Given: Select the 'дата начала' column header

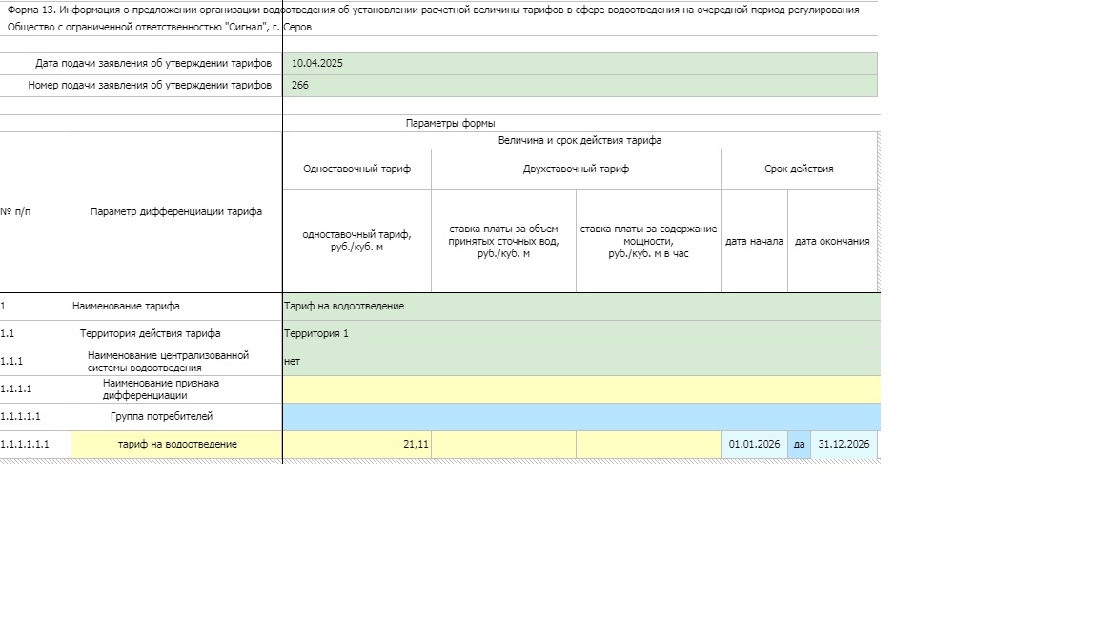Looking at the screenshot, I should 754,241.
